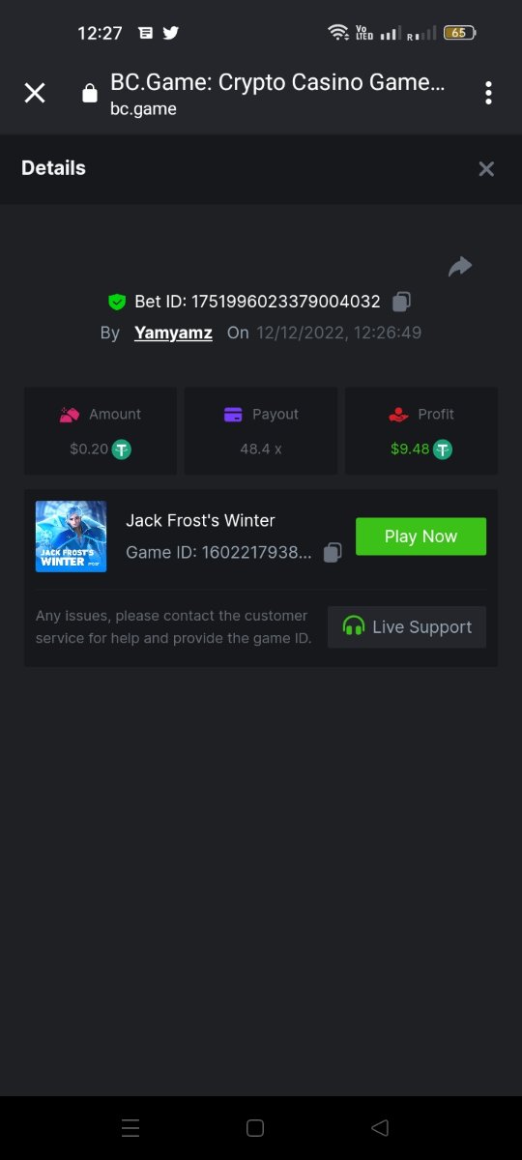Tap the padlock site security icon

pos(90,93)
